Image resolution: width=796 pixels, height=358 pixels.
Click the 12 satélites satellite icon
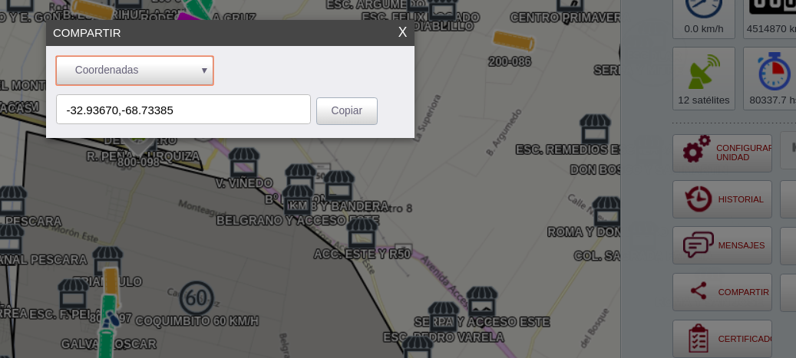704,71
